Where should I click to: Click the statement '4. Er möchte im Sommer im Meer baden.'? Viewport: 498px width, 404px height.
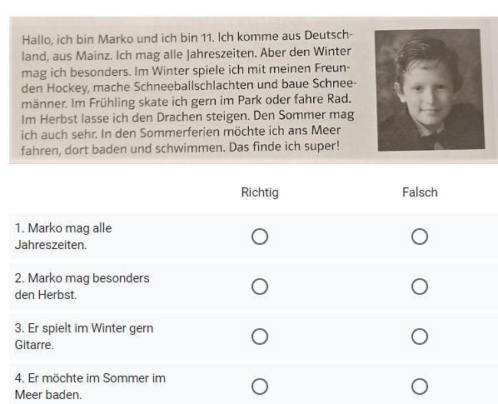(x=90, y=387)
